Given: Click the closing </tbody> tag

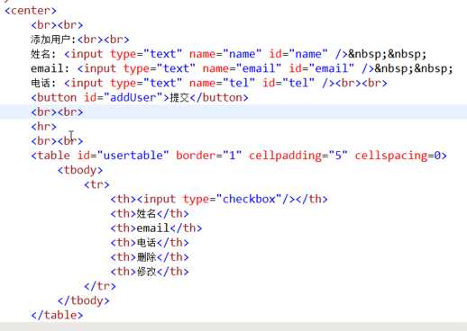Looking at the screenshot, I should click(x=83, y=300).
